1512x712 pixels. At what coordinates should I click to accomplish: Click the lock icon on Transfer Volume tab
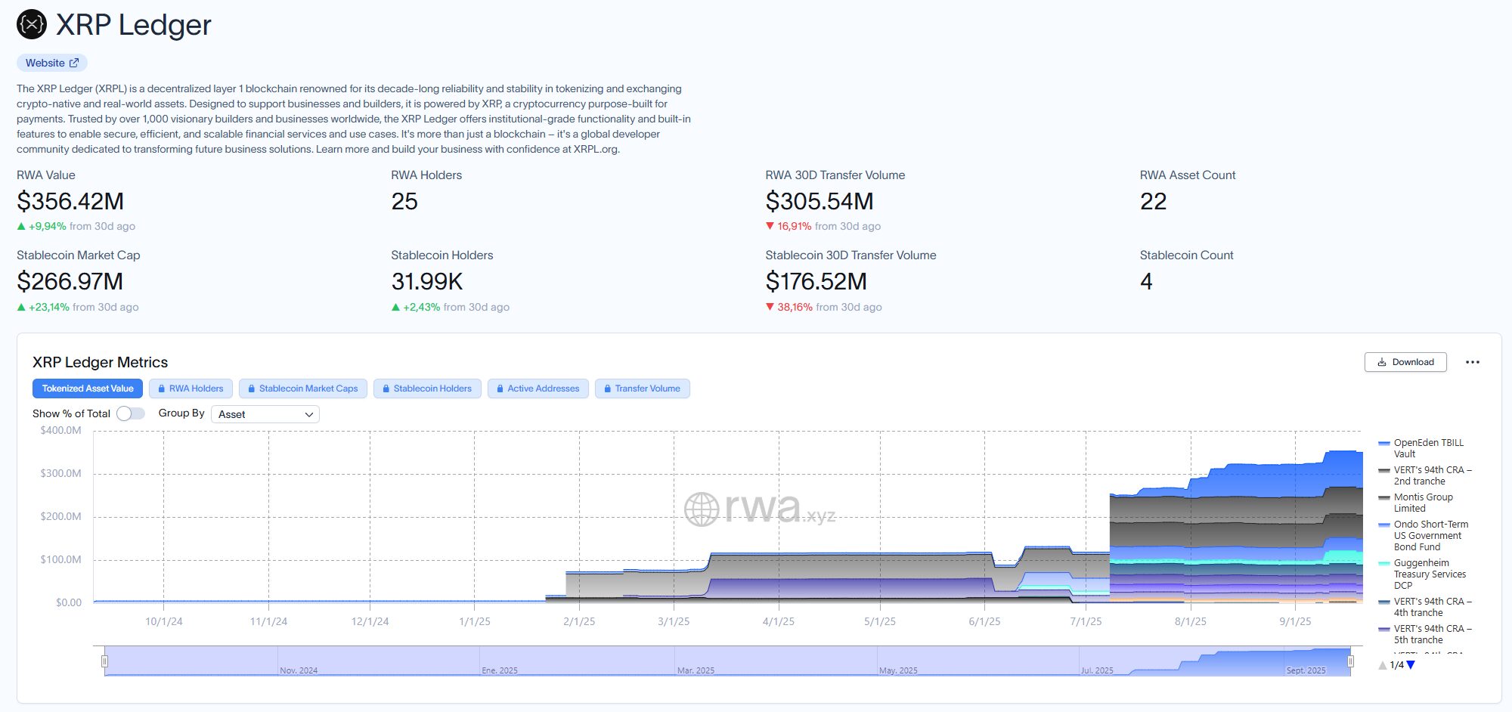click(608, 389)
